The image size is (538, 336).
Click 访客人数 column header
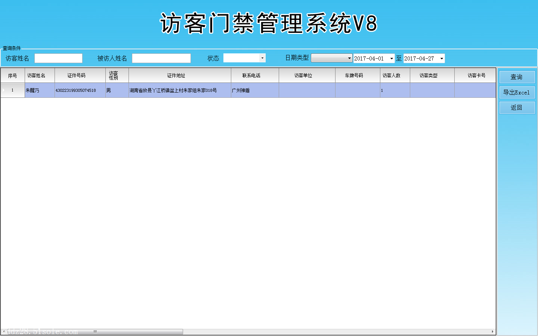coord(395,75)
